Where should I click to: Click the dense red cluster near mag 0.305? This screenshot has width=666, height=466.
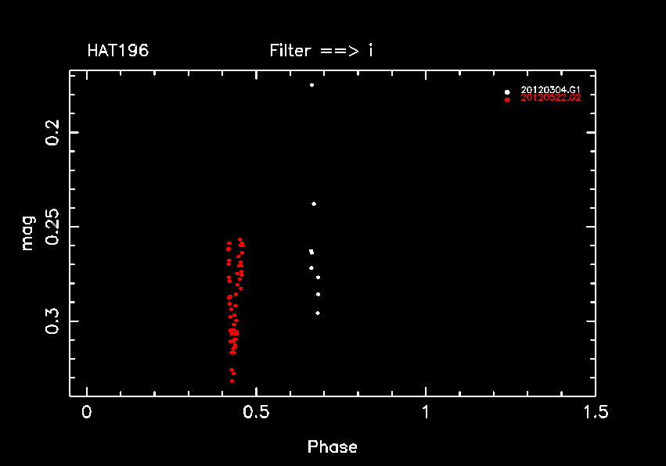pyautogui.click(x=233, y=332)
